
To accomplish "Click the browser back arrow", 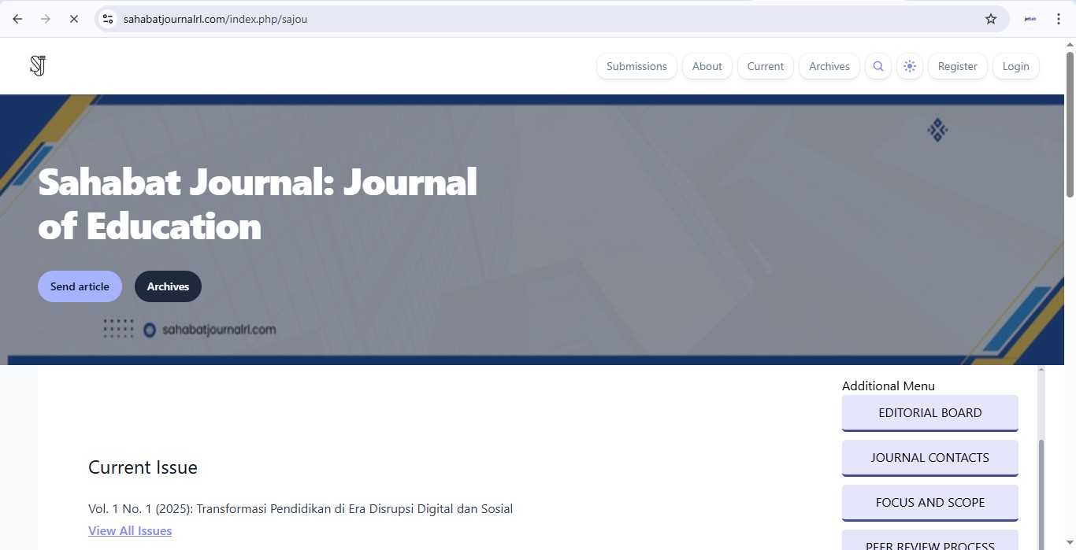I will 17,19.
